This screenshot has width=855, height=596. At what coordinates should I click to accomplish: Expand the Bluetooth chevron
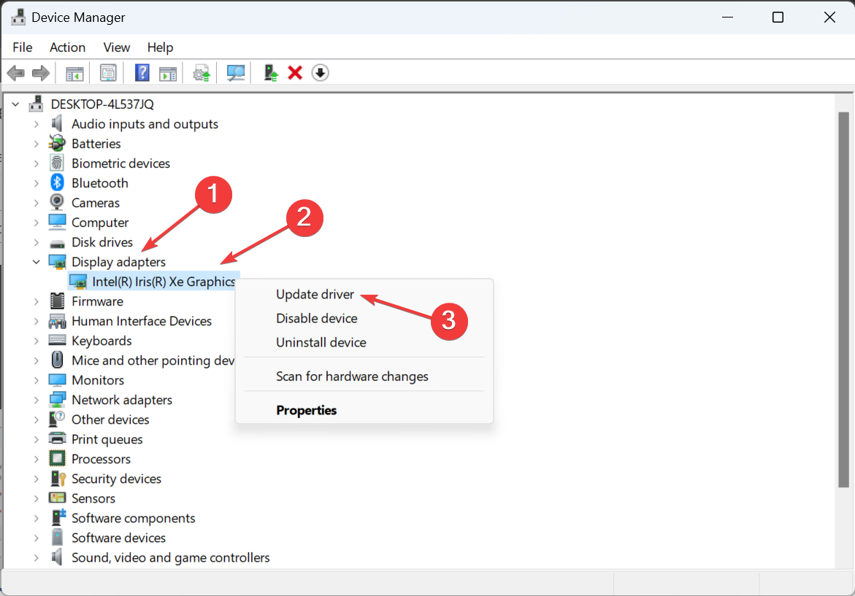[36, 182]
